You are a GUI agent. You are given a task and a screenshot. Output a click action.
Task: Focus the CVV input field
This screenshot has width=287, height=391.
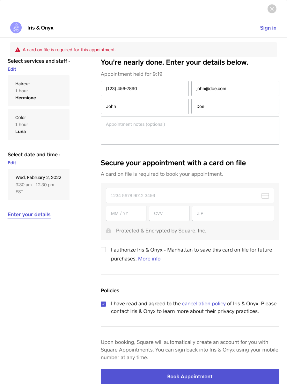point(169,213)
